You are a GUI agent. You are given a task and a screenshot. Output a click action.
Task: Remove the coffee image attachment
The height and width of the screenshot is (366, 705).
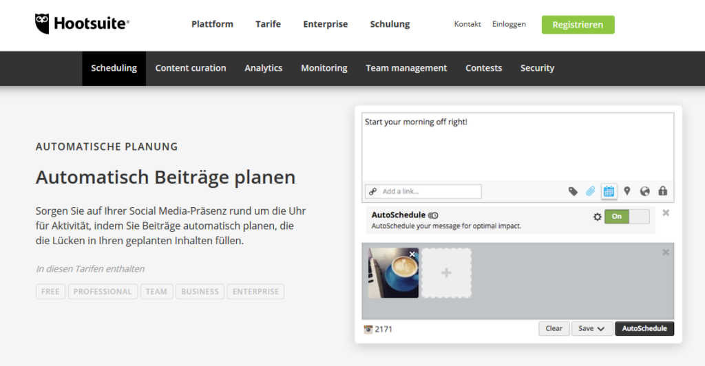[x=412, y=254]
